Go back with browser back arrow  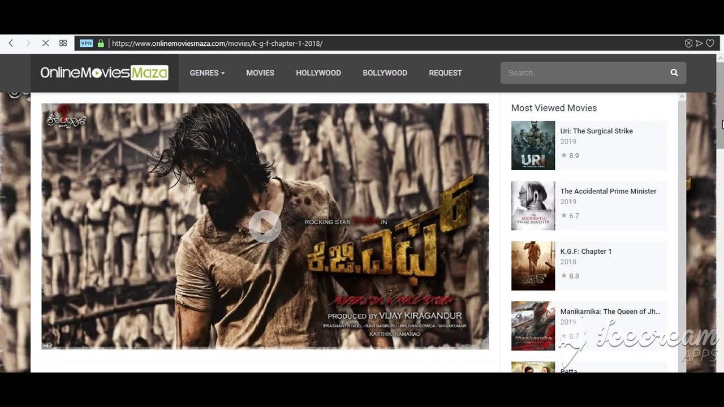tap(11, 43)
